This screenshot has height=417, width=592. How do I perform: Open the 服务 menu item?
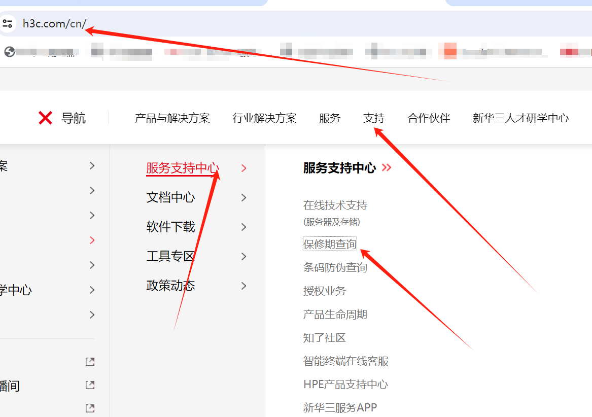point(330,118)
